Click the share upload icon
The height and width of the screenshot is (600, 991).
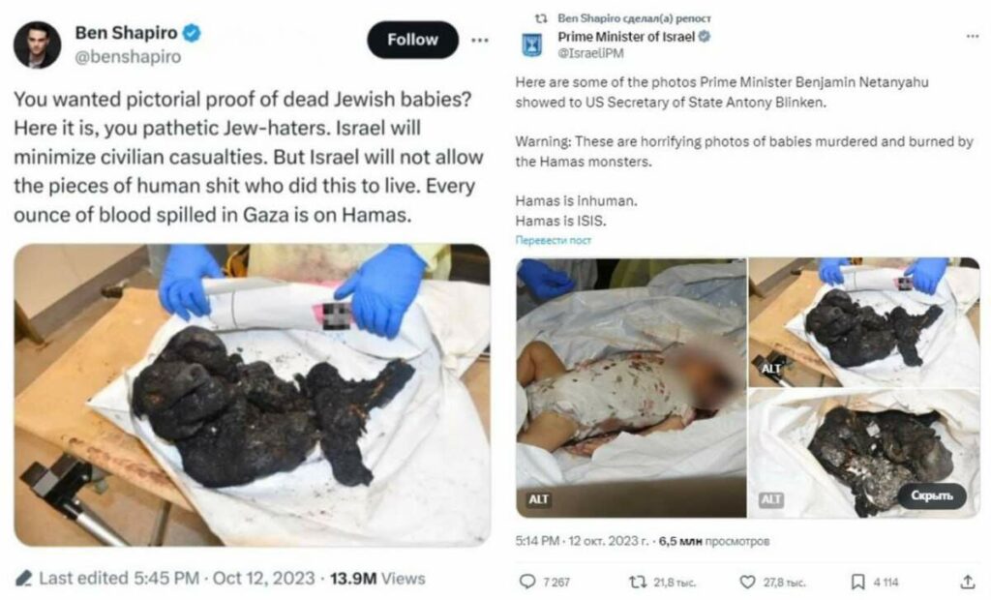tap(968, 582)
